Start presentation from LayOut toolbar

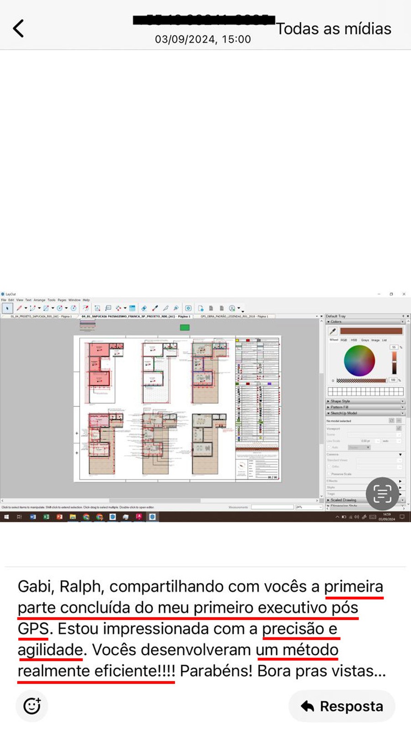point(188,308)
